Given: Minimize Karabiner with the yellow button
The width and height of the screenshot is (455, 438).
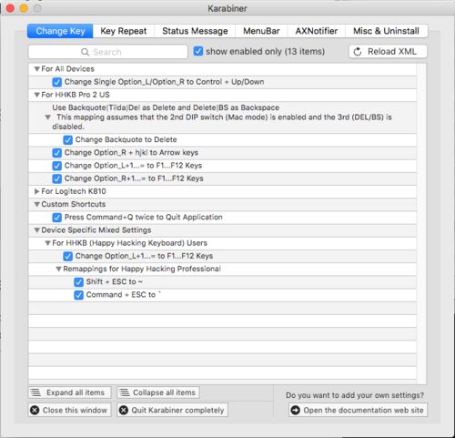Looking at the screenshot, I should point(24,8).
